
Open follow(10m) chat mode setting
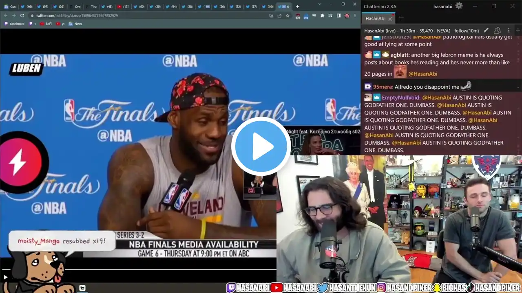[x=467, y=31]
